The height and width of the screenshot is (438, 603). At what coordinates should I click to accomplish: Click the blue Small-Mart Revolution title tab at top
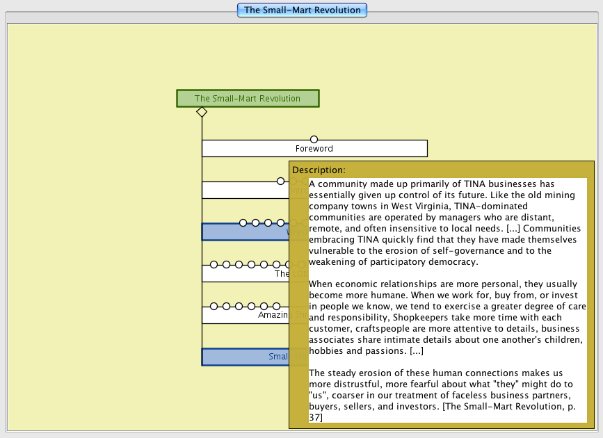point(302,10)
